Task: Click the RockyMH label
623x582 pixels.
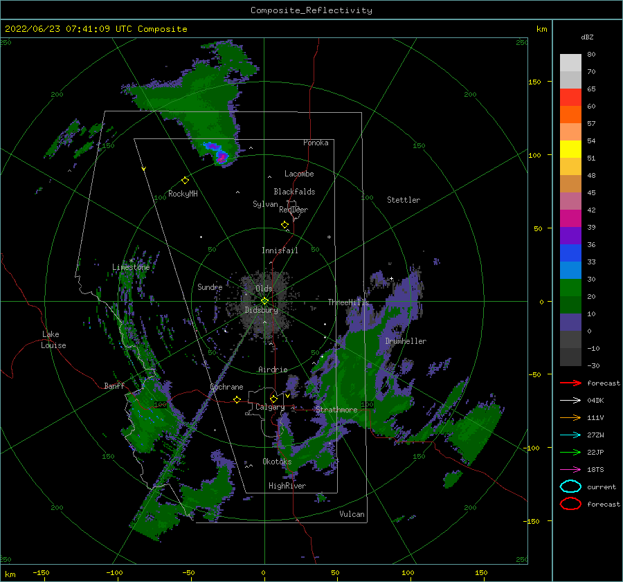Action: pyautogui.click(x=183, y=194)
